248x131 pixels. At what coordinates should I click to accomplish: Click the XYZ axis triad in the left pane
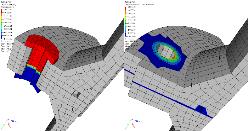tap(9, 124)
